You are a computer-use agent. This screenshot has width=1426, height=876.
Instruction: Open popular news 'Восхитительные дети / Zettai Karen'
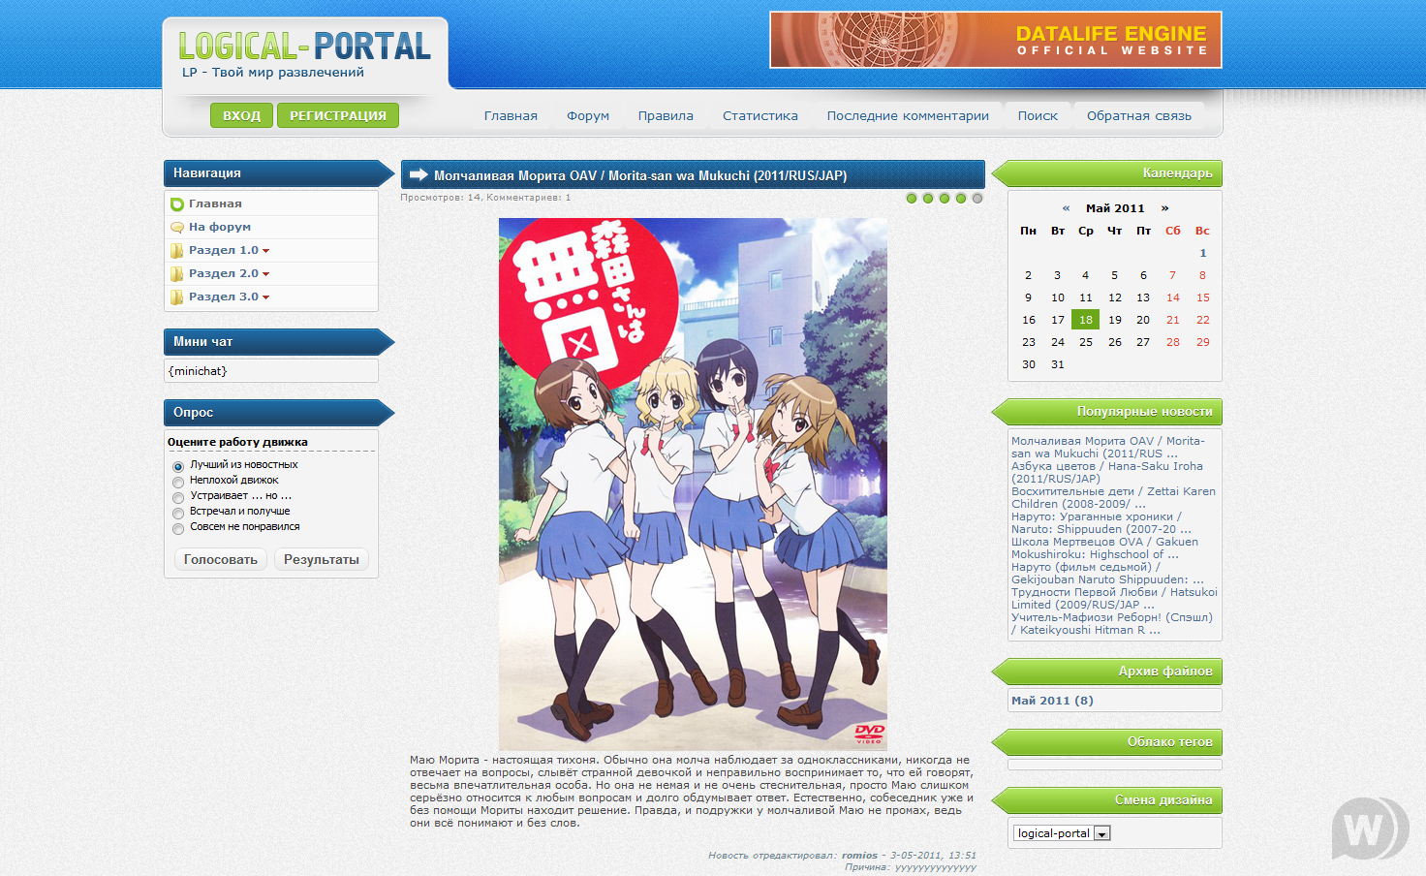click(x=1113, y=497)
